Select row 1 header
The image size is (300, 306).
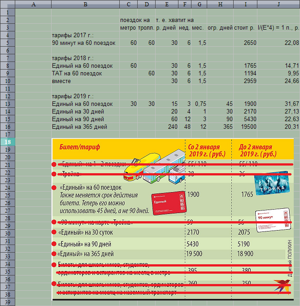tap(8, 12)
